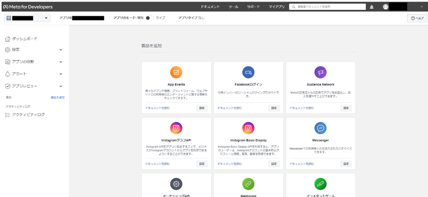Expand the 設定 sidebar section chevron
Viewport: 428px width, 197px height.
61,50
